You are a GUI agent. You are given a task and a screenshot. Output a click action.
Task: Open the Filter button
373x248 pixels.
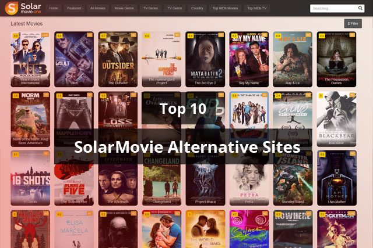pos(353,23)
